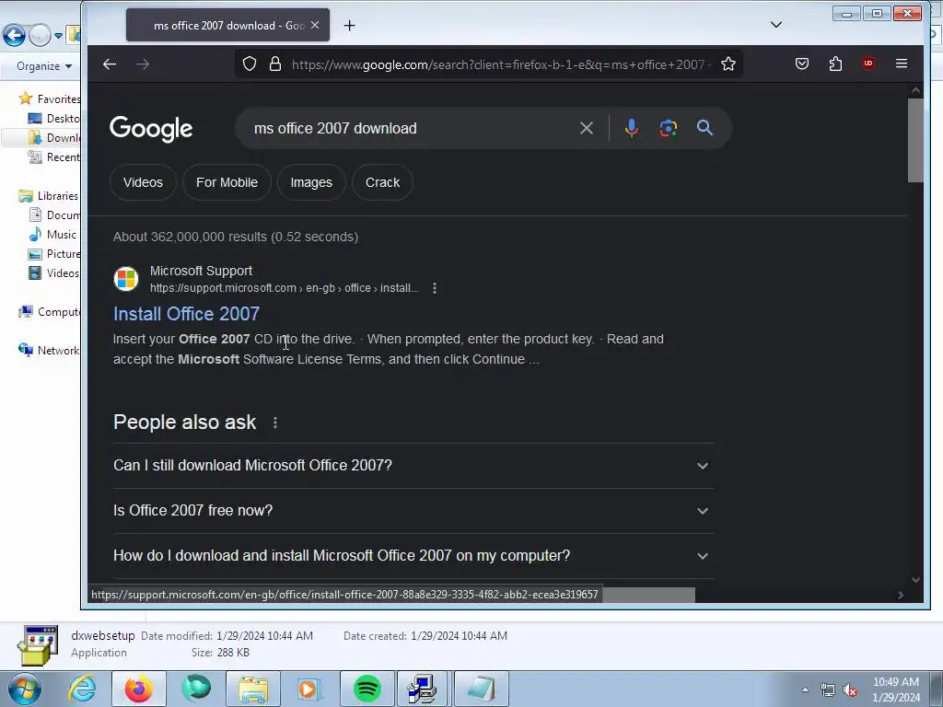This screenshot has height=707, width=943.
Task: Click the Microsoft Support site name
Action: click(201, 272)
